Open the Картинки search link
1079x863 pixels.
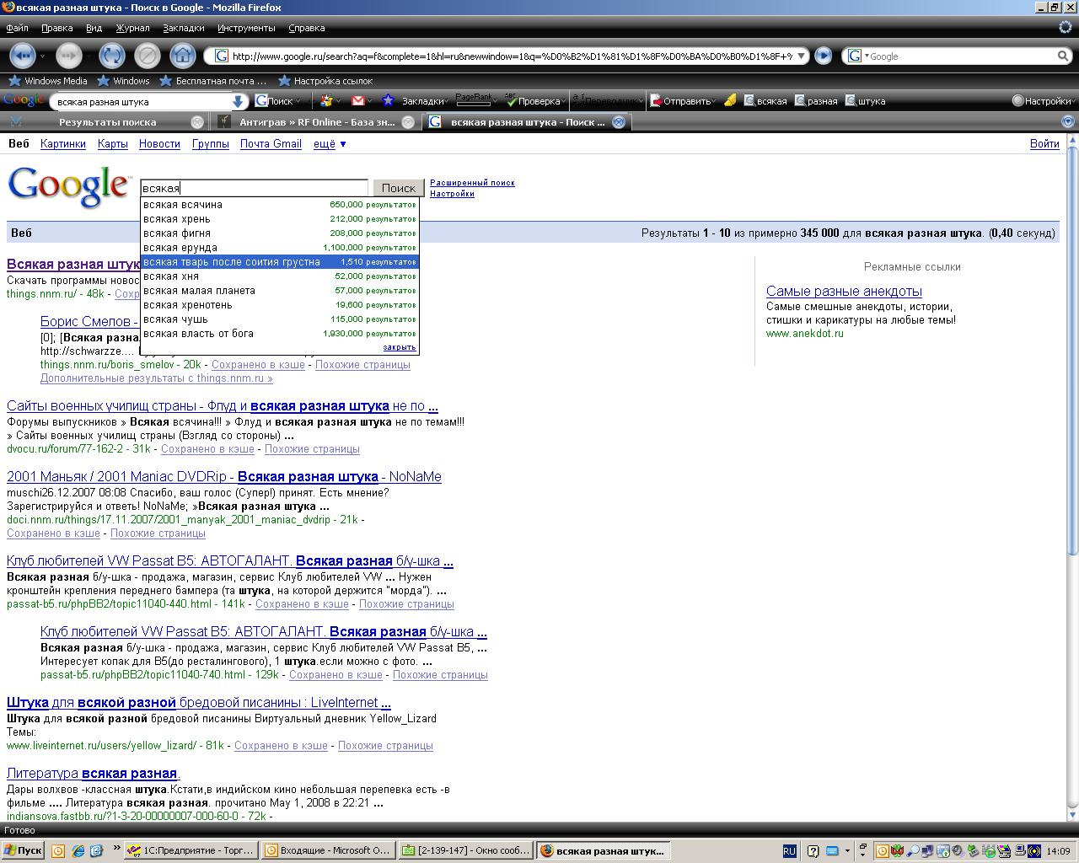tap(63, 144)
